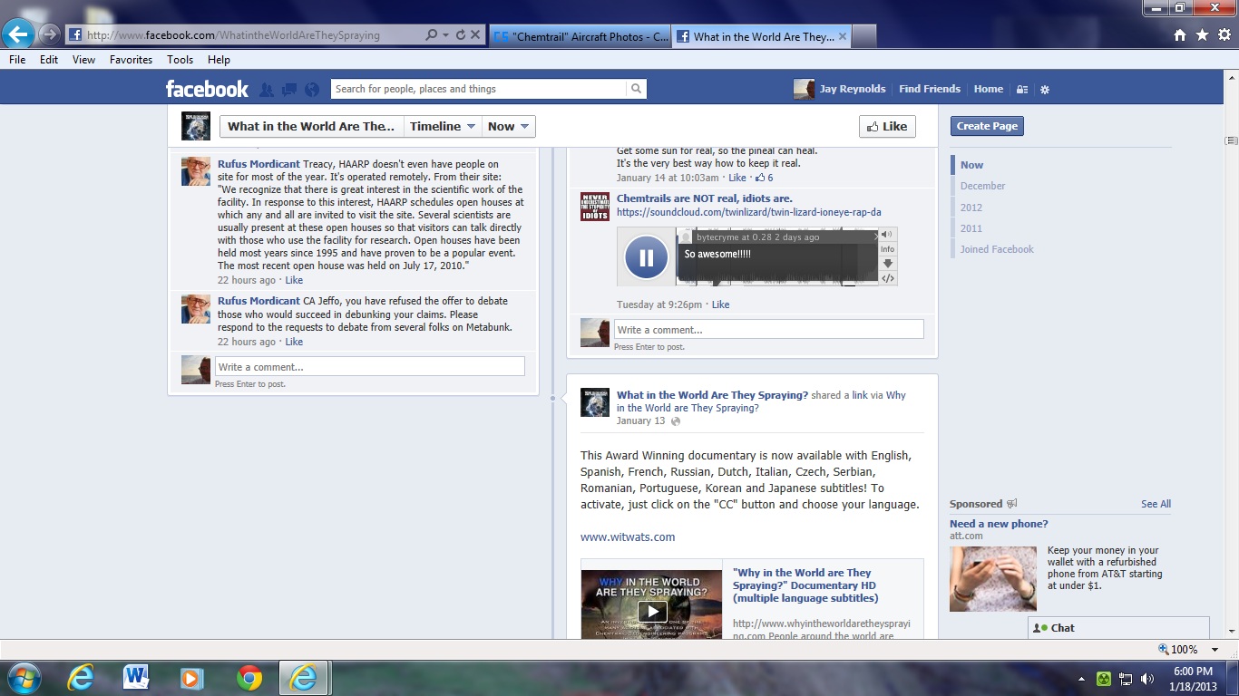Jump to 2012 in the timeline
Image resolution: width=1239 pixels, height=696 pixels.
click(x=971, y=208)
